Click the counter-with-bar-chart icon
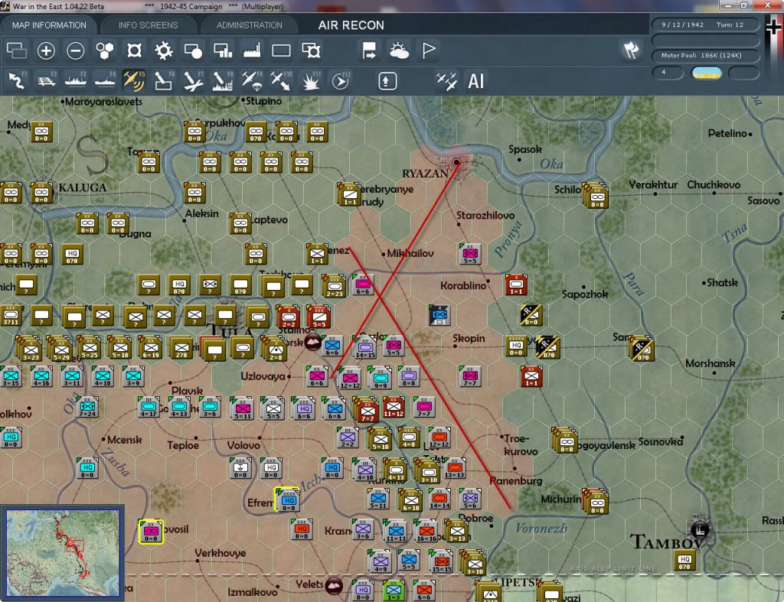This screenshot has width=784, height=602. (223, 50)
